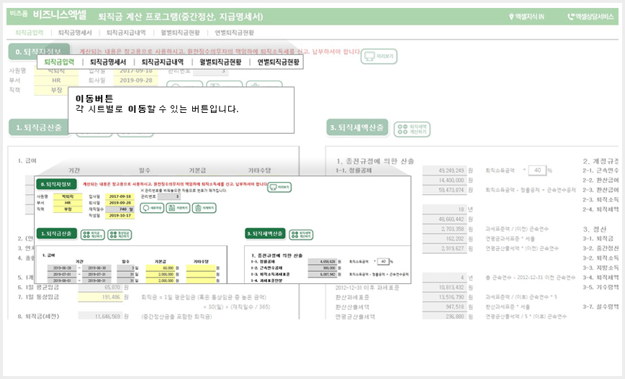Image resolution: width=625 pixels, height=379 pixels.
Task: Select the faded 연별퇴직금현황 tab under the green header
Action: 235,32
